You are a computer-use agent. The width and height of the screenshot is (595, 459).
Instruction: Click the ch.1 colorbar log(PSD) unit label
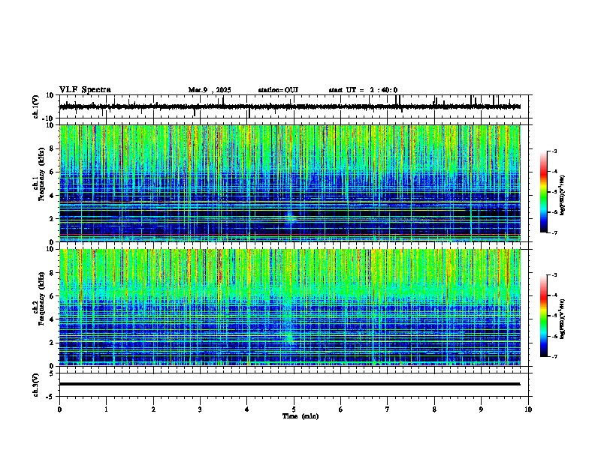click(x=563, y=195)
